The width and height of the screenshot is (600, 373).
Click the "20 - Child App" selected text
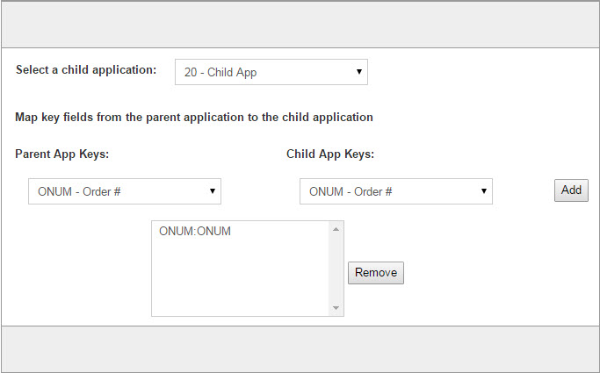220,72
